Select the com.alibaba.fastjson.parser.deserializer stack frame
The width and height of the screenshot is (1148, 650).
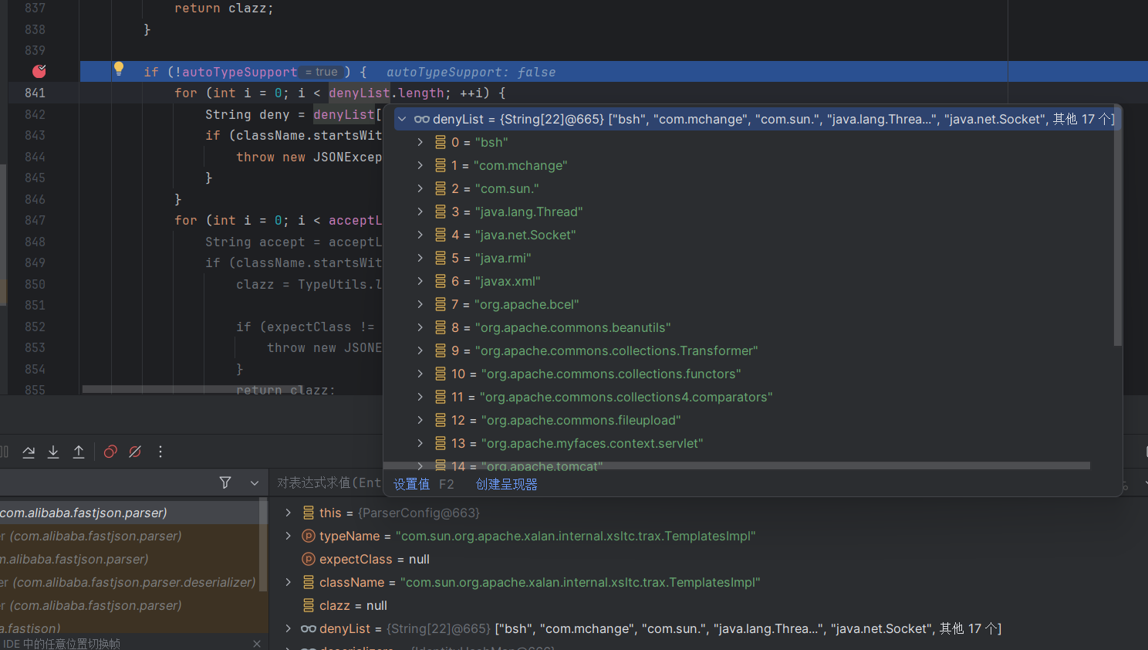point(130,582)
